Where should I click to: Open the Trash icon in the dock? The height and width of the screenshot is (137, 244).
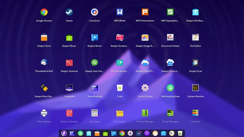point(180,133)
